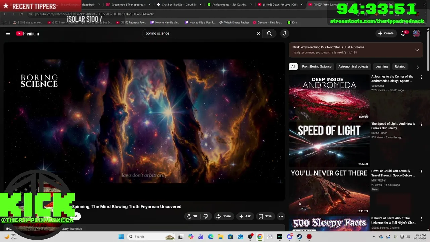Open Boring Space channel name

pos(379,133)
